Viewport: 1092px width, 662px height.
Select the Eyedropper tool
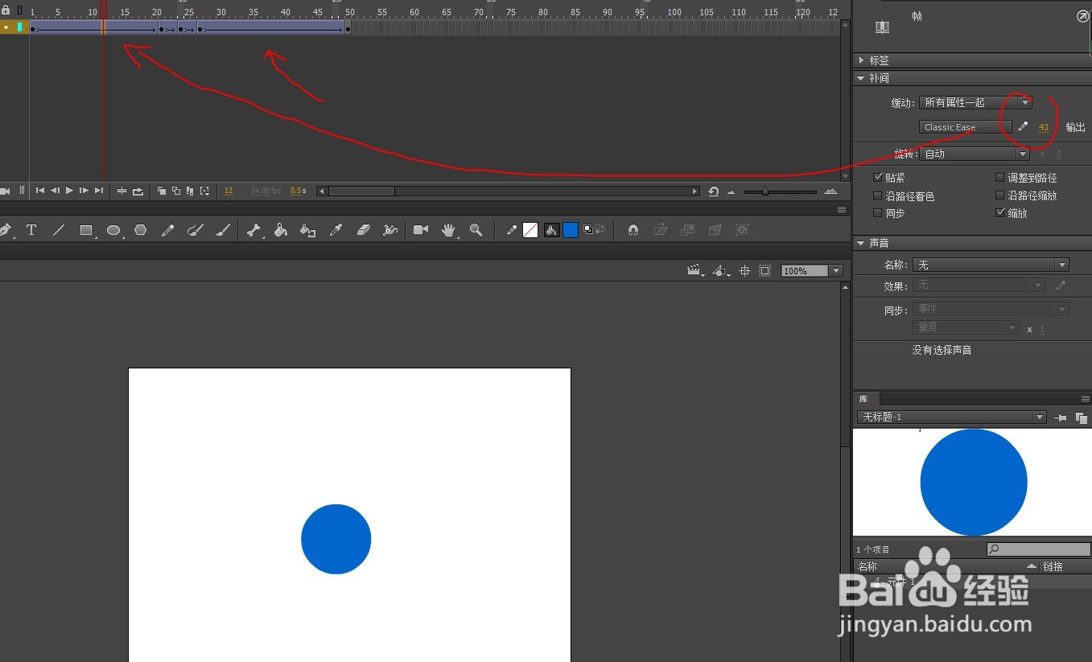[x=336, y=230]
